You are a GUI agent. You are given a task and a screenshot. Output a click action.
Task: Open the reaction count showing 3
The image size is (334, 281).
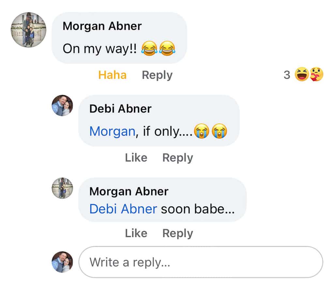[x=287, y=75]
